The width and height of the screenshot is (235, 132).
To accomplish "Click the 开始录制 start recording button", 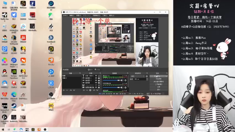I will tap(159, 79).
